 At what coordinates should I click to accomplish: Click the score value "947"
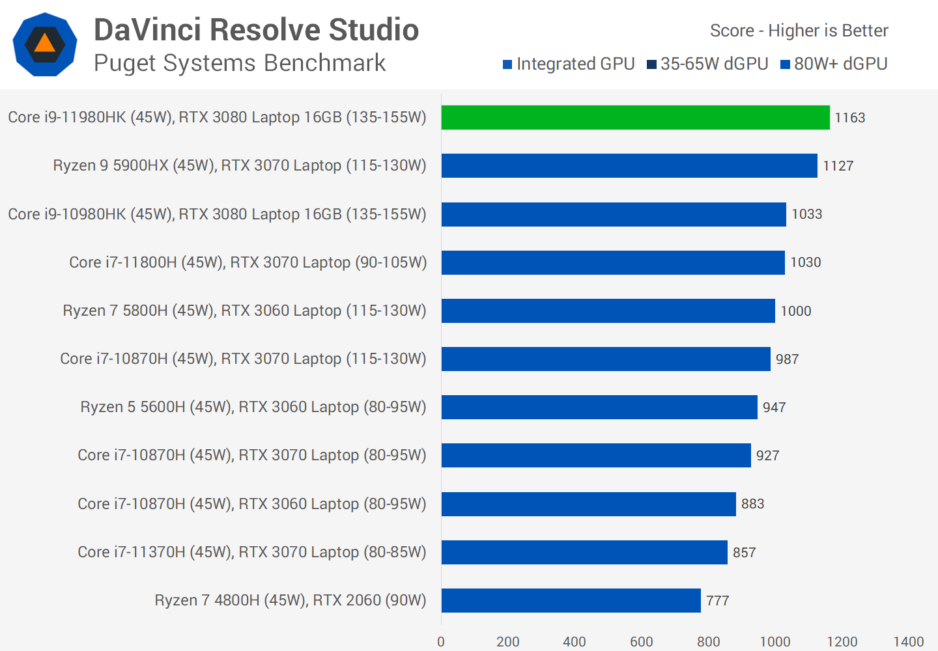pos(775,408)
